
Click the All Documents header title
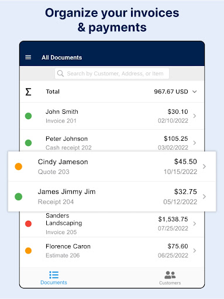(61, 57)
